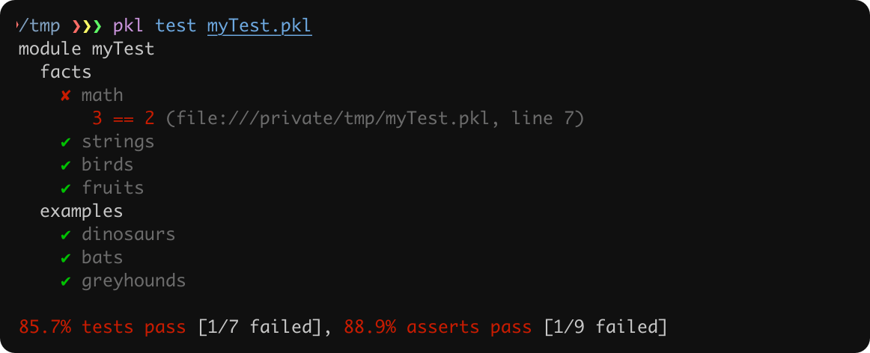Click the green checkmark beside fruits
This screenshot has height=353, width=870.
[x=66, y=188]
